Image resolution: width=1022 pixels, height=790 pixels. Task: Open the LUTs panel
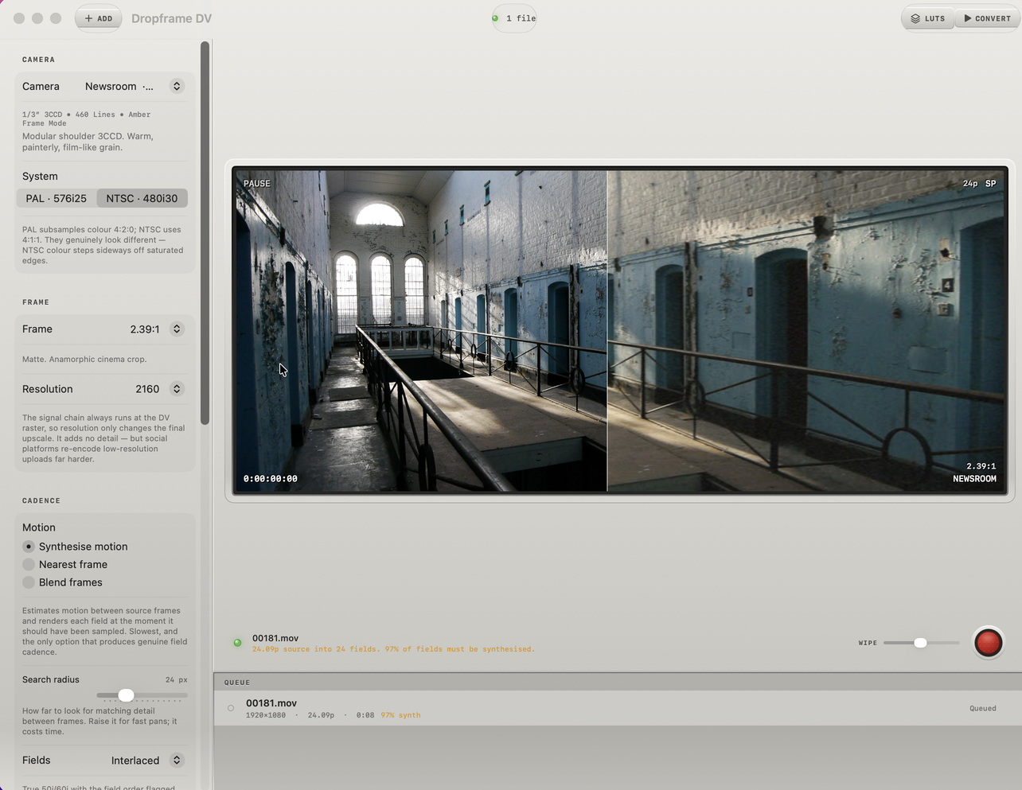point(928,18)
